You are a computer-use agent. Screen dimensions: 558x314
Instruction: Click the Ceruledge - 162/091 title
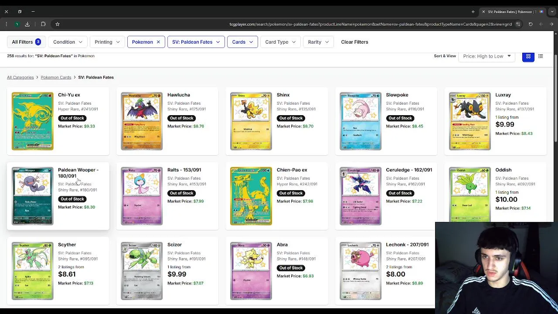pyautogui.click(x=409, y=170)
